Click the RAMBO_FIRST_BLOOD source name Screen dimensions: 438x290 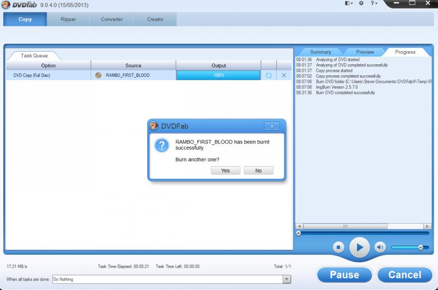(x=128, y=75)
